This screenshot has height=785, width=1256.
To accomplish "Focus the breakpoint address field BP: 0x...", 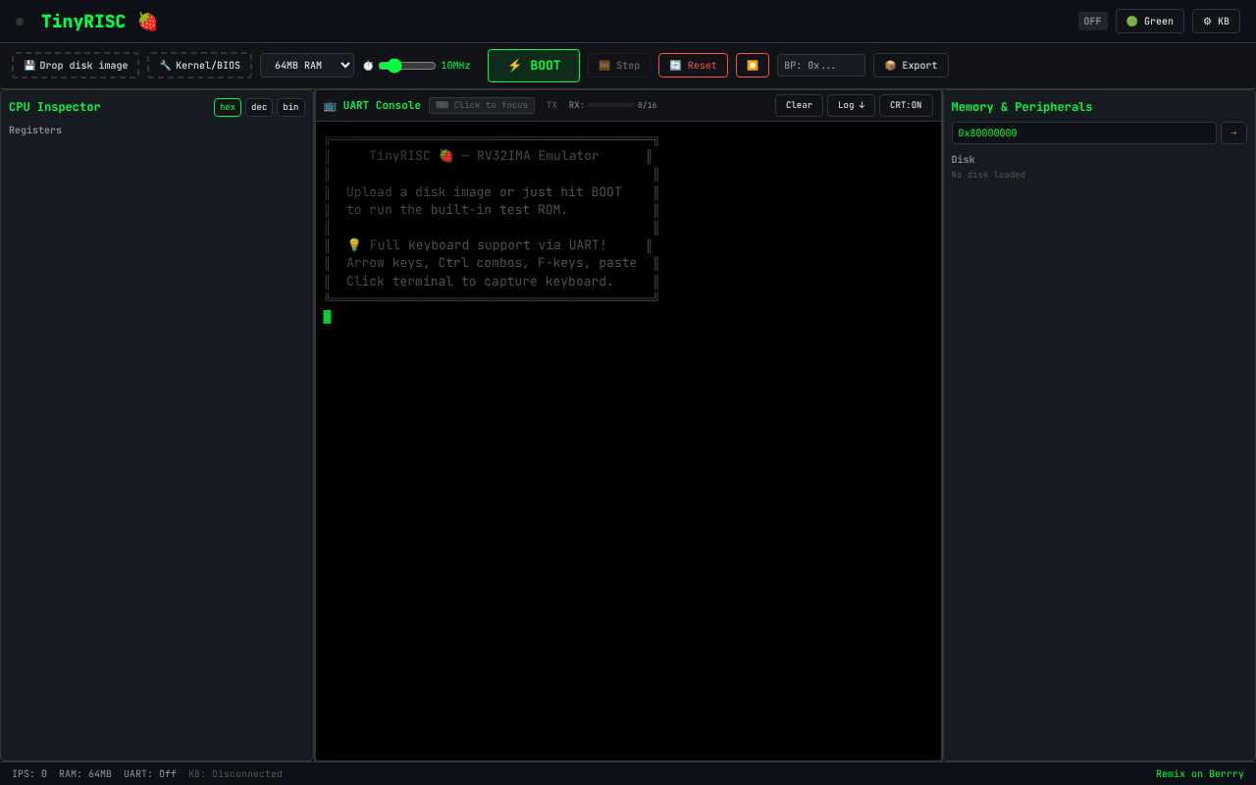I will (x=821, y=66).
